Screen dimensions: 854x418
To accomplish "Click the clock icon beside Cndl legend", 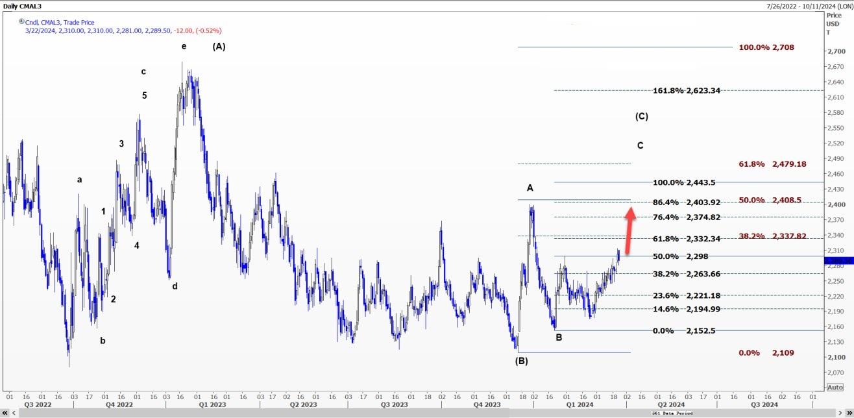I will tap(21, 21).
